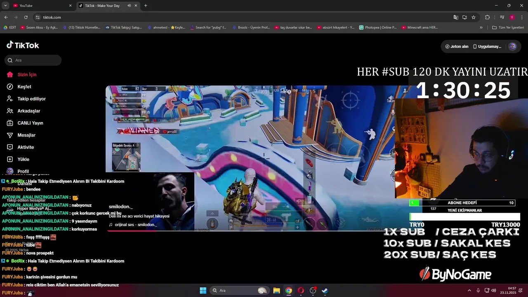Screen dimensions: 528x297
Task: Open the Chrome profile avatar
Action: 512,17
